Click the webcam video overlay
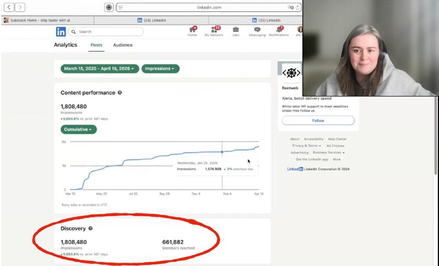The width and height of the screenshot is (439, 266). click(370, 48)
